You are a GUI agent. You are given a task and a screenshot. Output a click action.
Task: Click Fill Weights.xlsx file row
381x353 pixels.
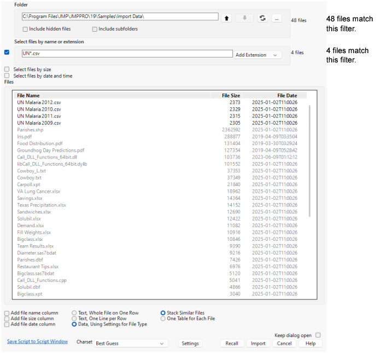[157, 233]
